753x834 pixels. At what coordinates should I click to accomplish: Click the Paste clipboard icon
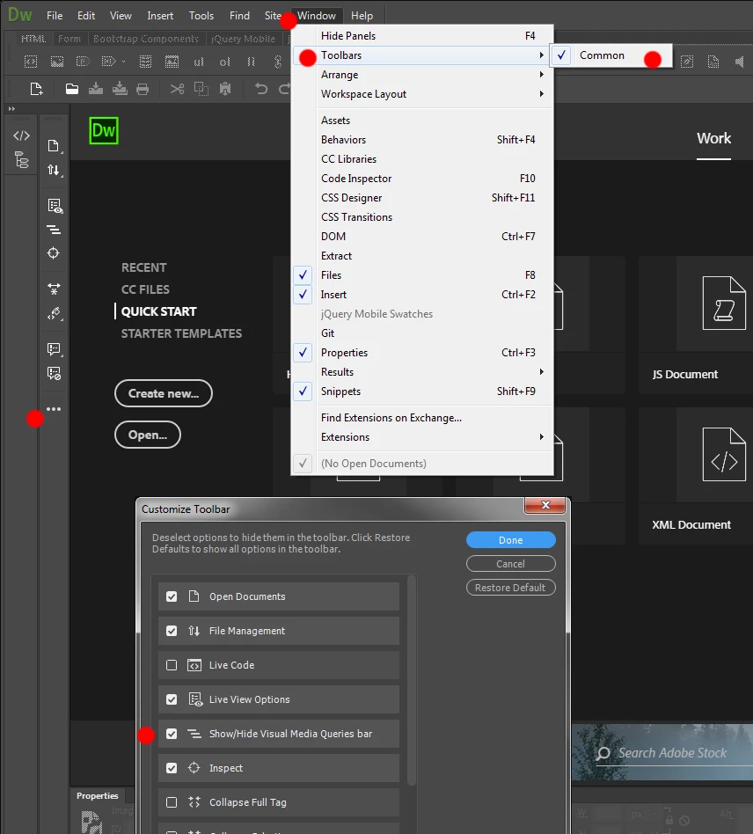click(x=225, y=89)
